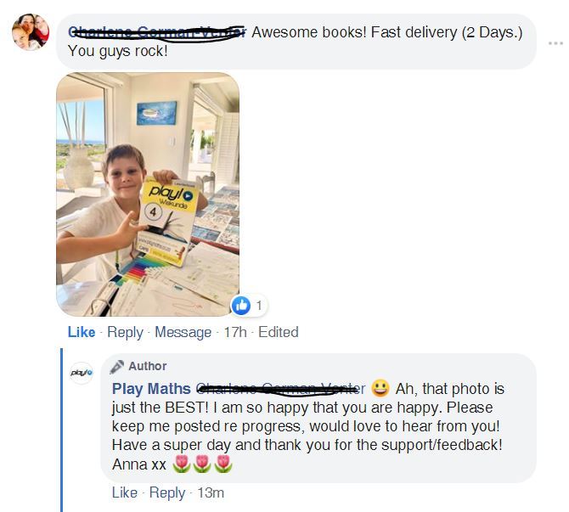Like the comment about awesome books

coord(82,332)
